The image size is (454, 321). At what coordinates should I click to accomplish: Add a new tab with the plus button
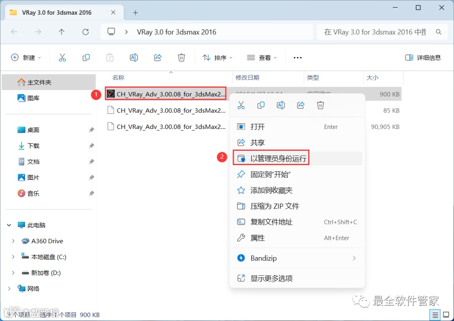(x=135, y=13)
